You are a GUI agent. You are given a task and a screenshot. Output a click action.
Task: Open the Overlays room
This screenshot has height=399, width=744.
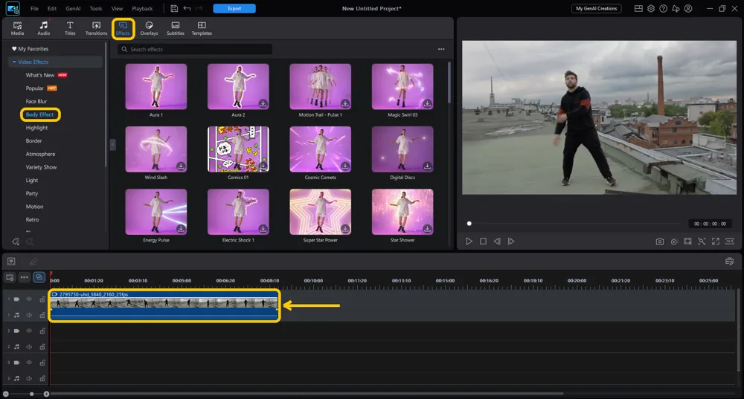tap(149, 28)
